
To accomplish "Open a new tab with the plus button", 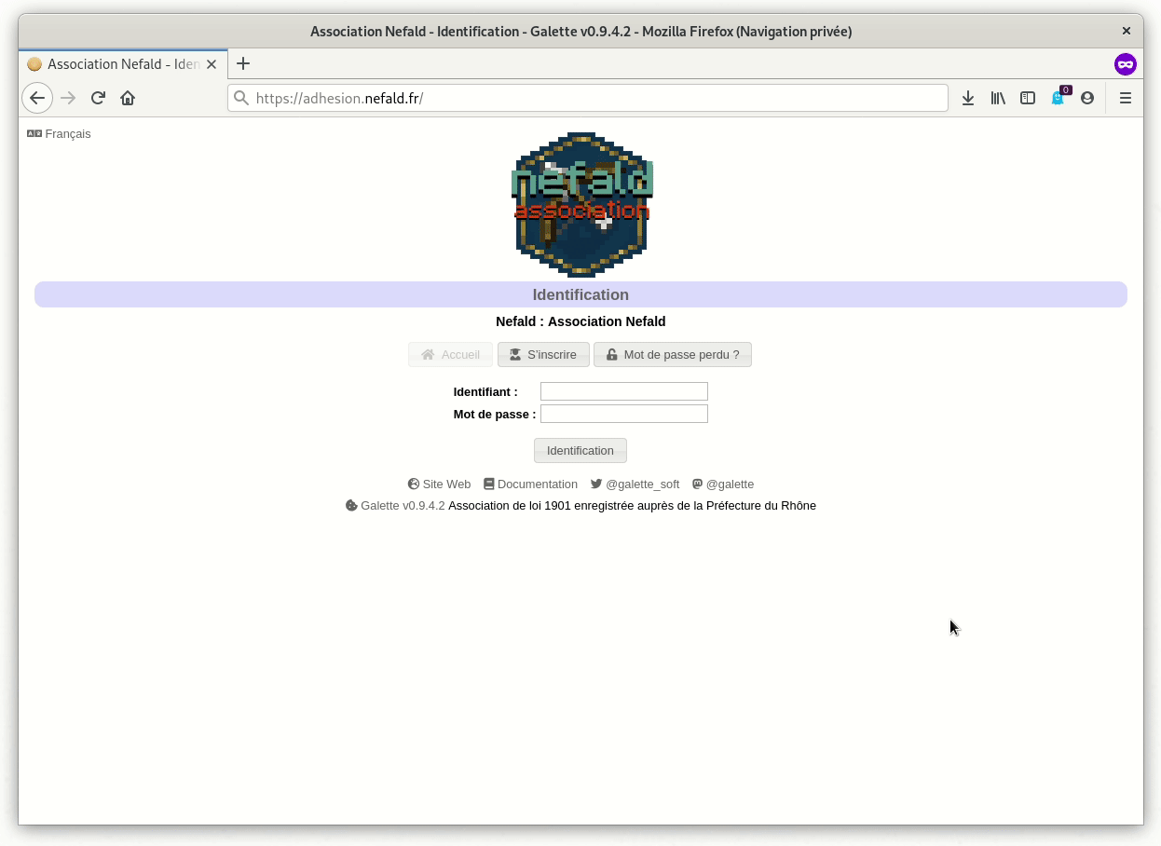I will [x=243, y=63].
